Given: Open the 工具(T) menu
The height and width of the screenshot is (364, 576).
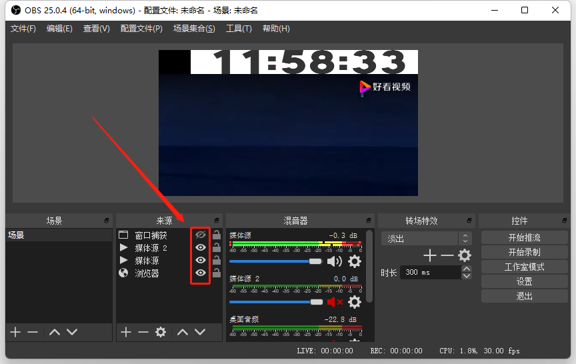Looking at the screenshot, I should (239, 29).
